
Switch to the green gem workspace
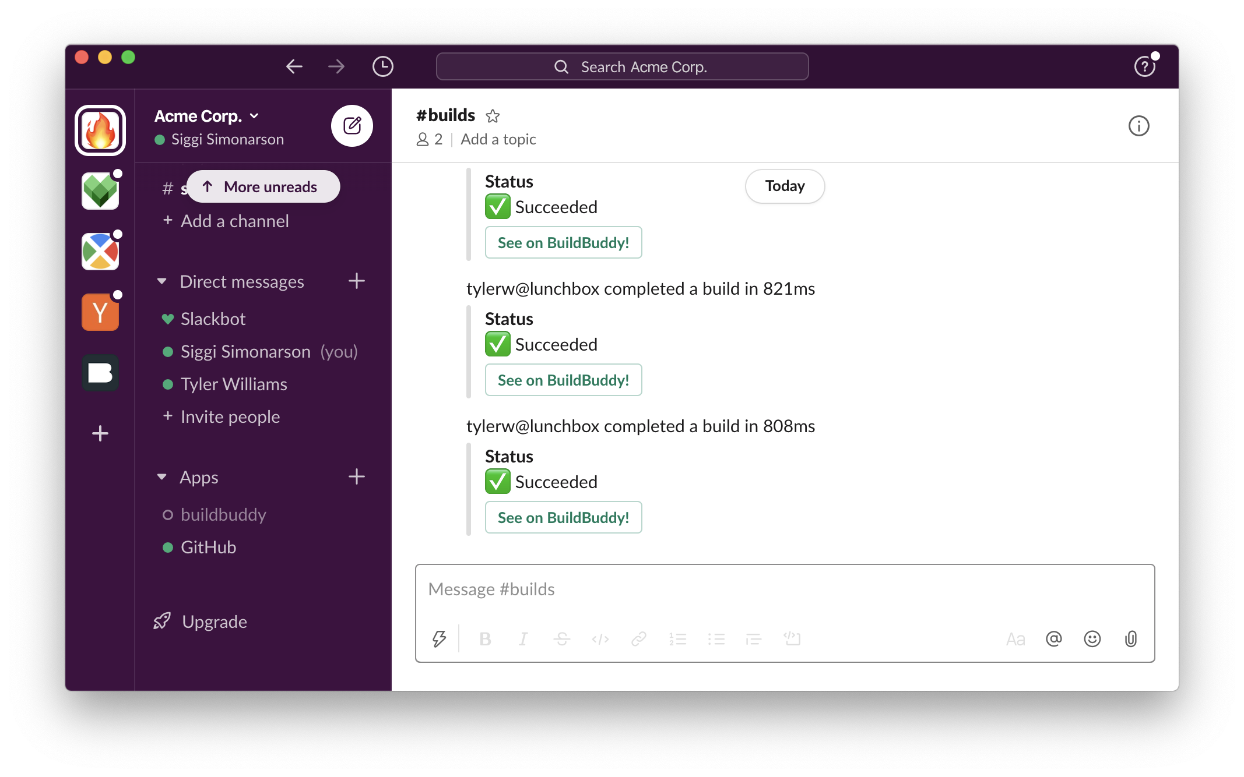[100, 191]
